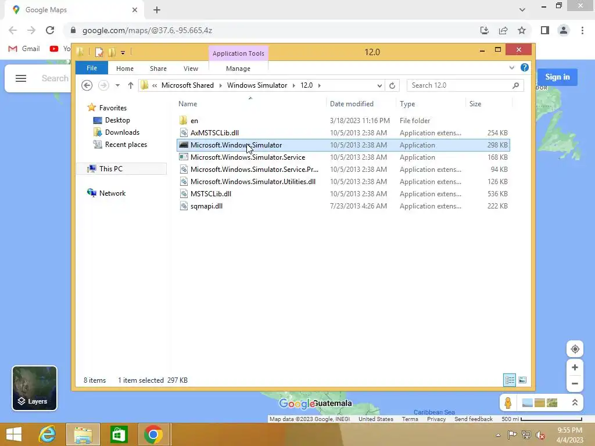This screenshot has height=446, width=595.
Task: Open address bar history dropdown
Action: pyautogui.click(x=379, y=85)
